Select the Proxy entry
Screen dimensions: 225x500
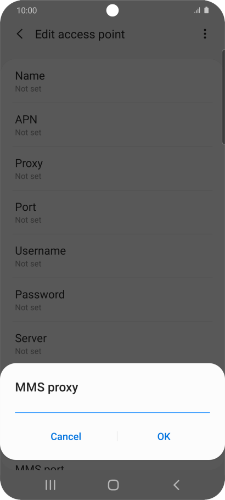[113, 168]
